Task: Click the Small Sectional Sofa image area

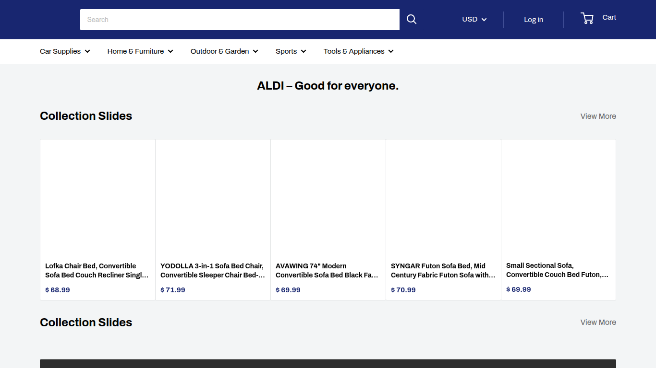Action: click(559, 199)
